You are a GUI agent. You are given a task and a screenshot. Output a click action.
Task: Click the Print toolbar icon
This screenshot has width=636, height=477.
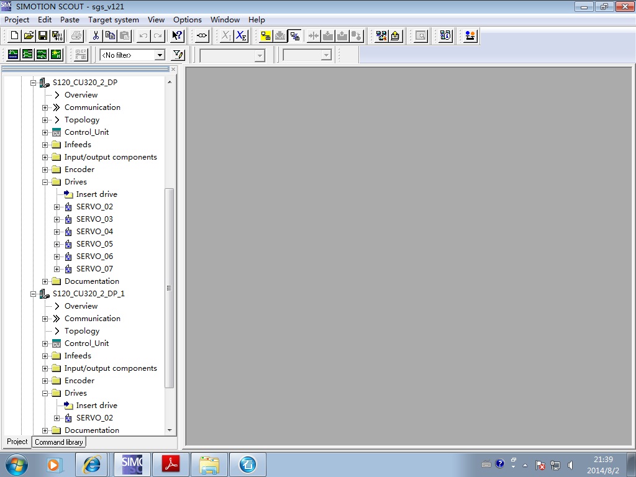76,35
